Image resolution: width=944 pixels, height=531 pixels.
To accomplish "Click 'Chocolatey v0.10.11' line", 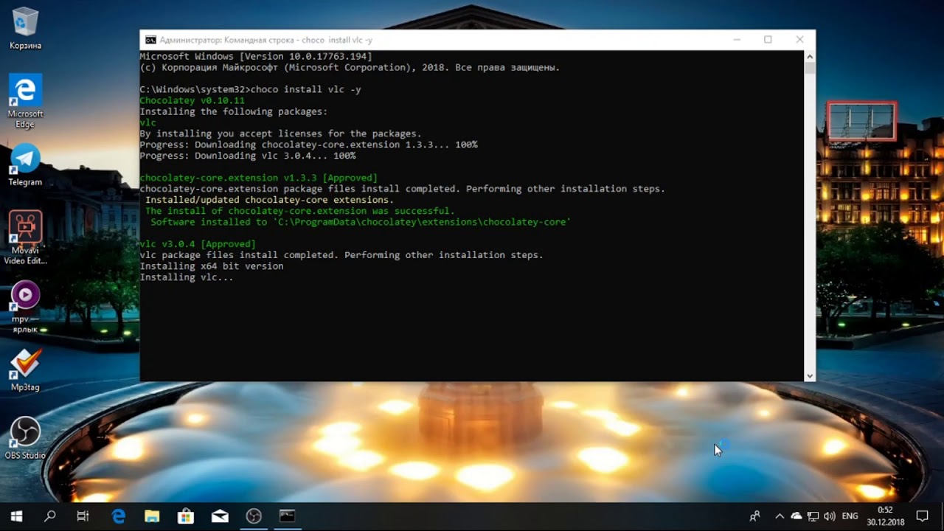I will pos(192,100).
